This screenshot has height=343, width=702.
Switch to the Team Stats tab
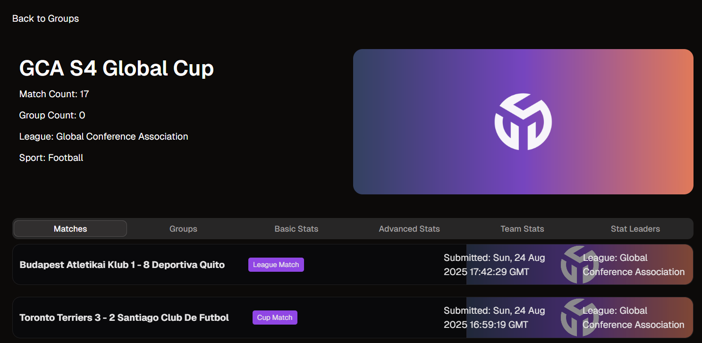(x=522, y=229)
